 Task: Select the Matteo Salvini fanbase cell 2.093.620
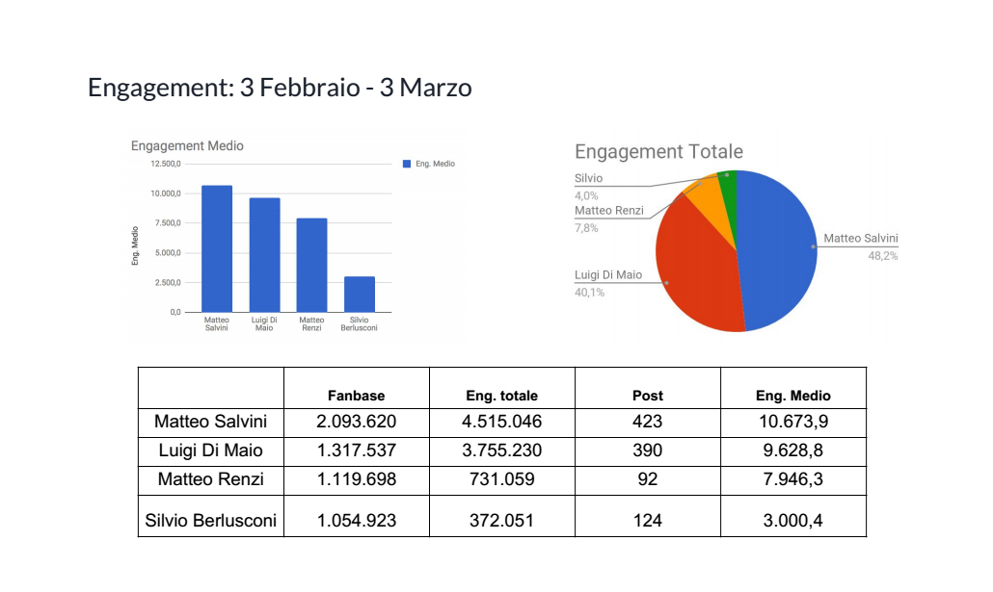click(x=356, y=422)
